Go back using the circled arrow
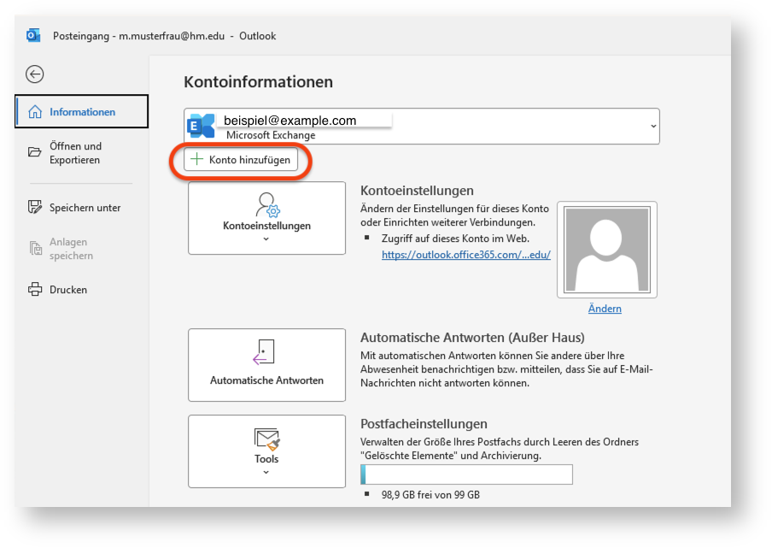 click(34, 74)
